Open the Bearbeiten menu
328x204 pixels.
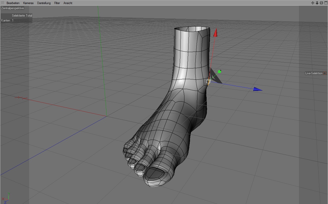tap(13, 3)
